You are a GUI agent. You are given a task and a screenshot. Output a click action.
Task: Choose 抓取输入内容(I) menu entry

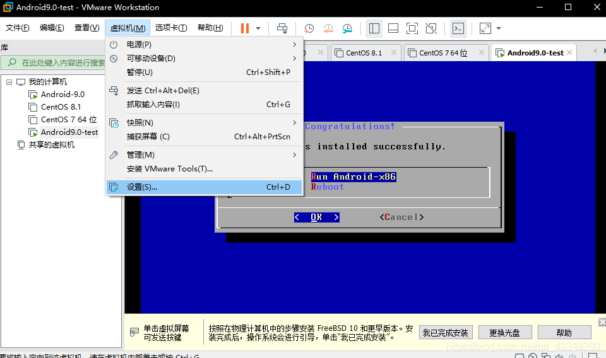pyautogui.click(x=205, y=105)
